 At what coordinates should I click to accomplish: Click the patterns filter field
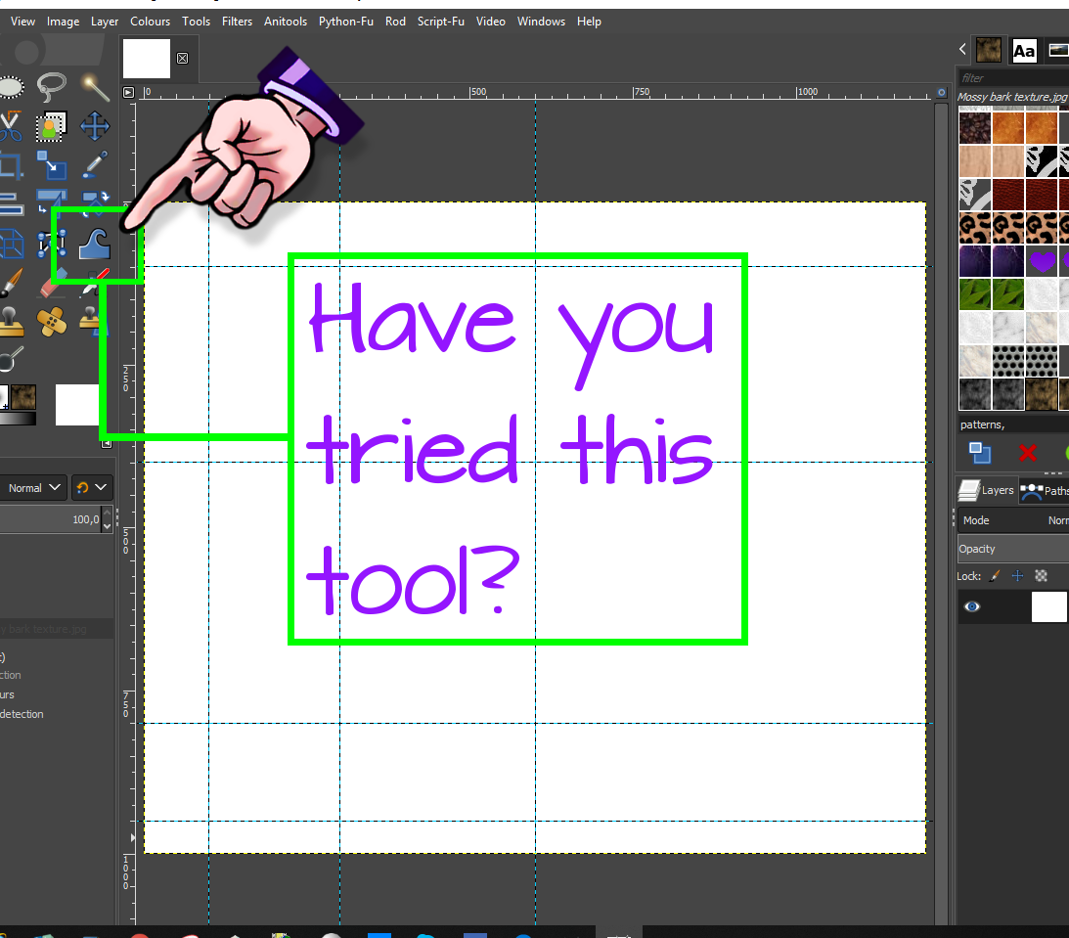point(1013,77)
